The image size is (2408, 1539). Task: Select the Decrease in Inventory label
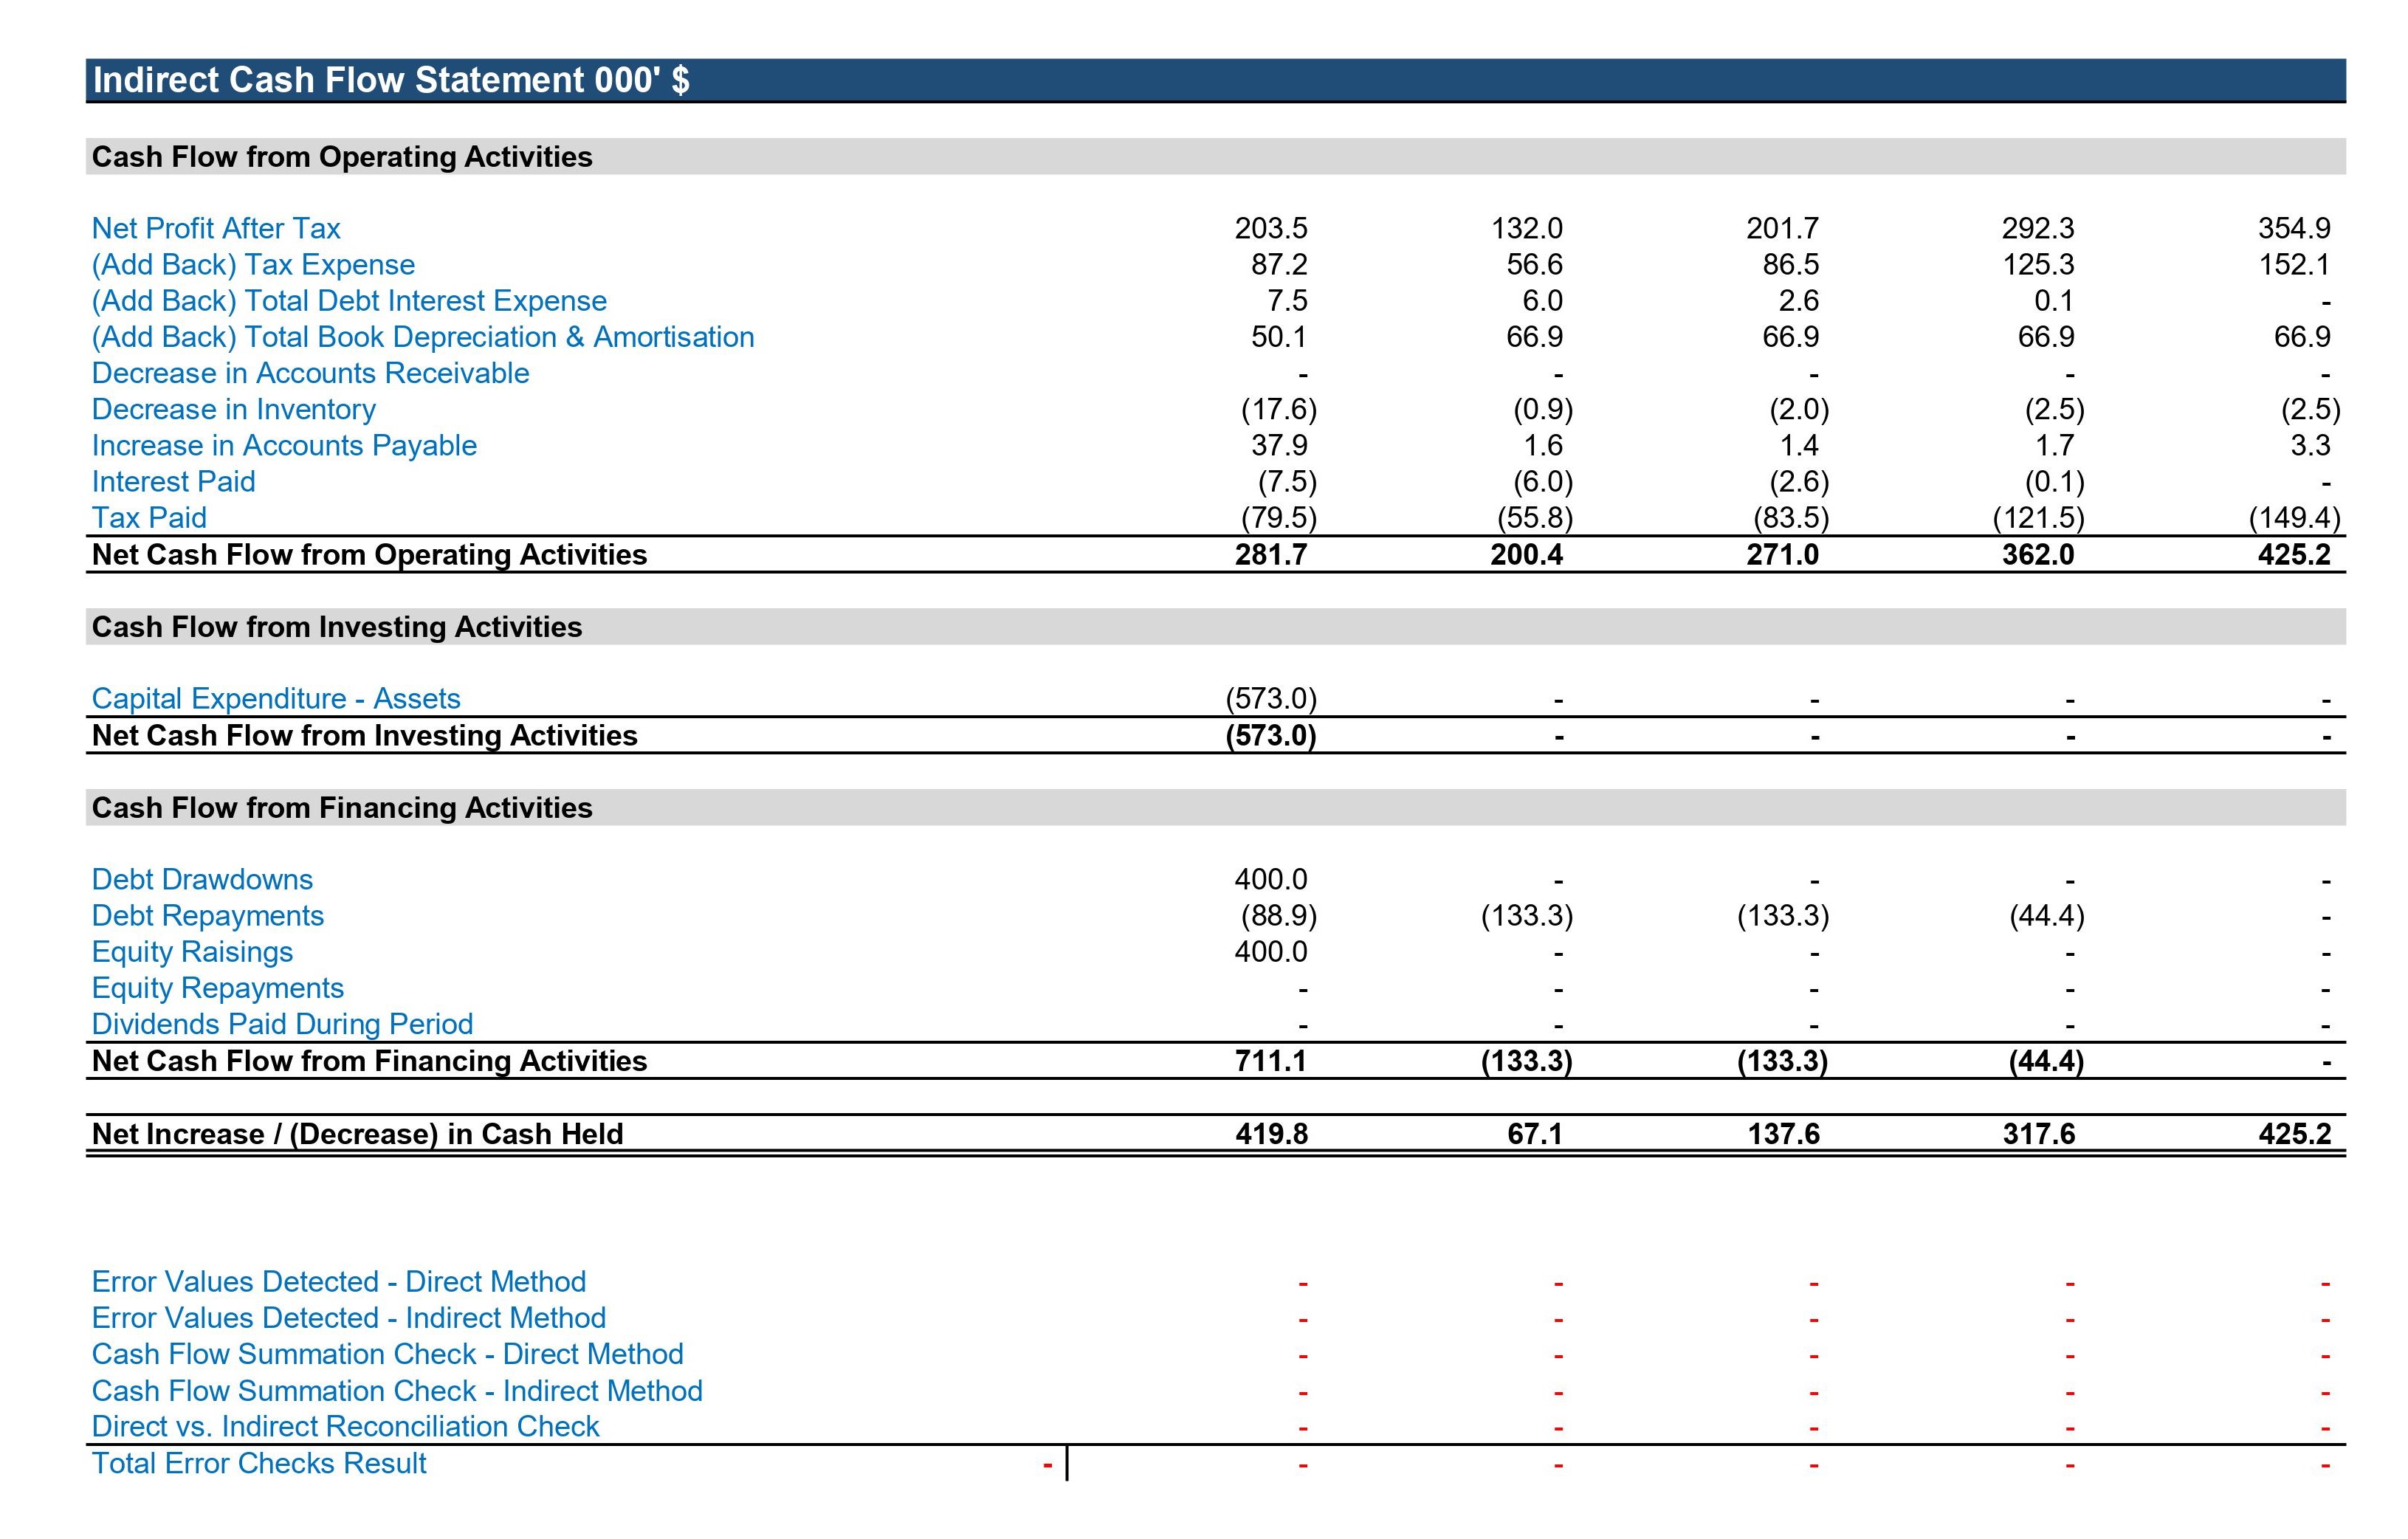click(234, 409)
